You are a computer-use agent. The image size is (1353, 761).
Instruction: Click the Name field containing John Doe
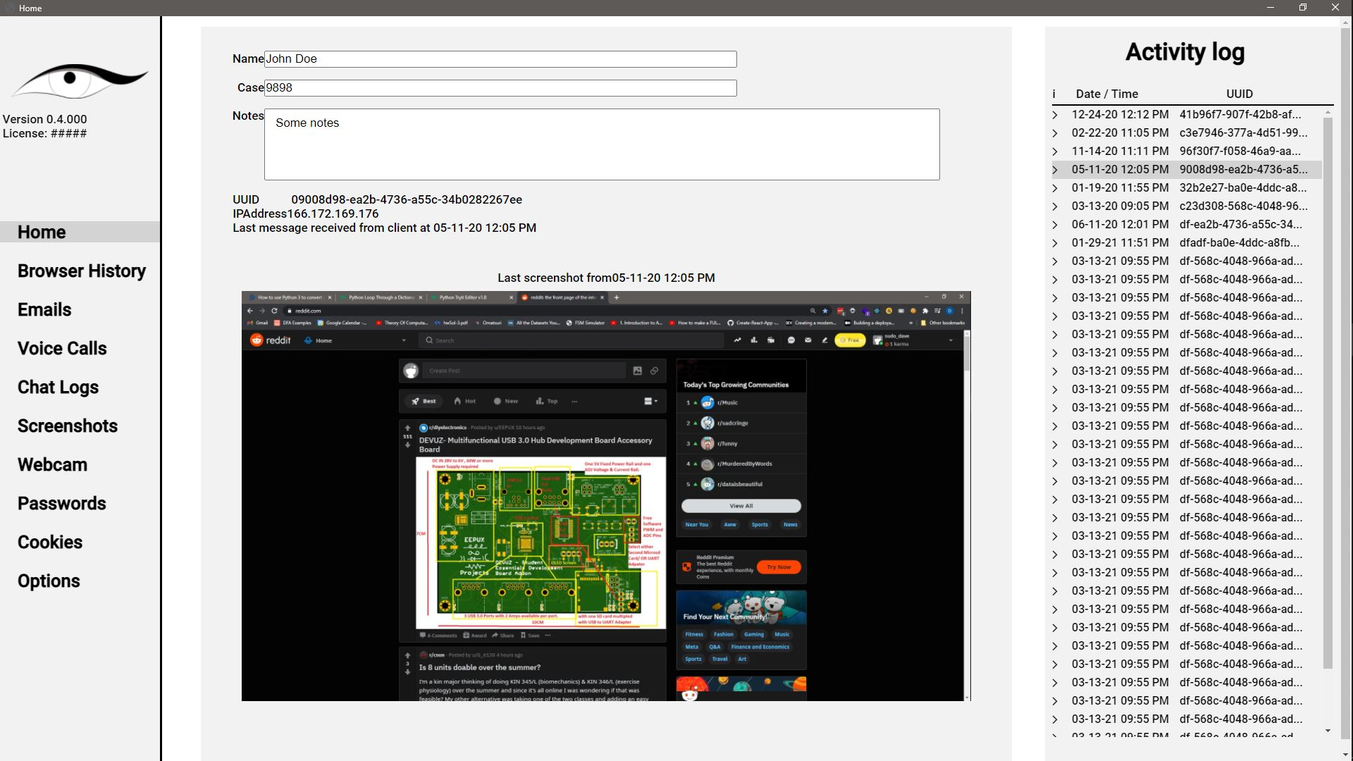(500, 59)
